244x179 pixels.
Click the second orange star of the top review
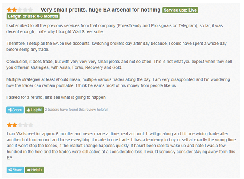tap(14, 10)
